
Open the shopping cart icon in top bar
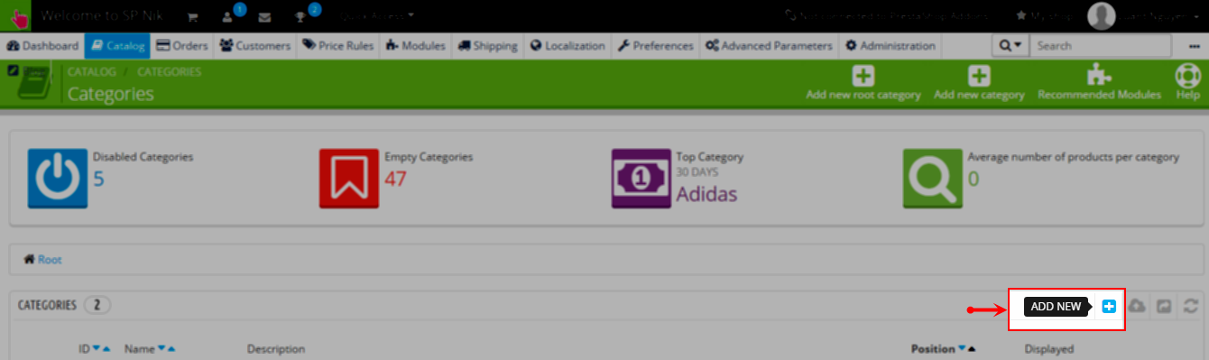coord(193,17)
